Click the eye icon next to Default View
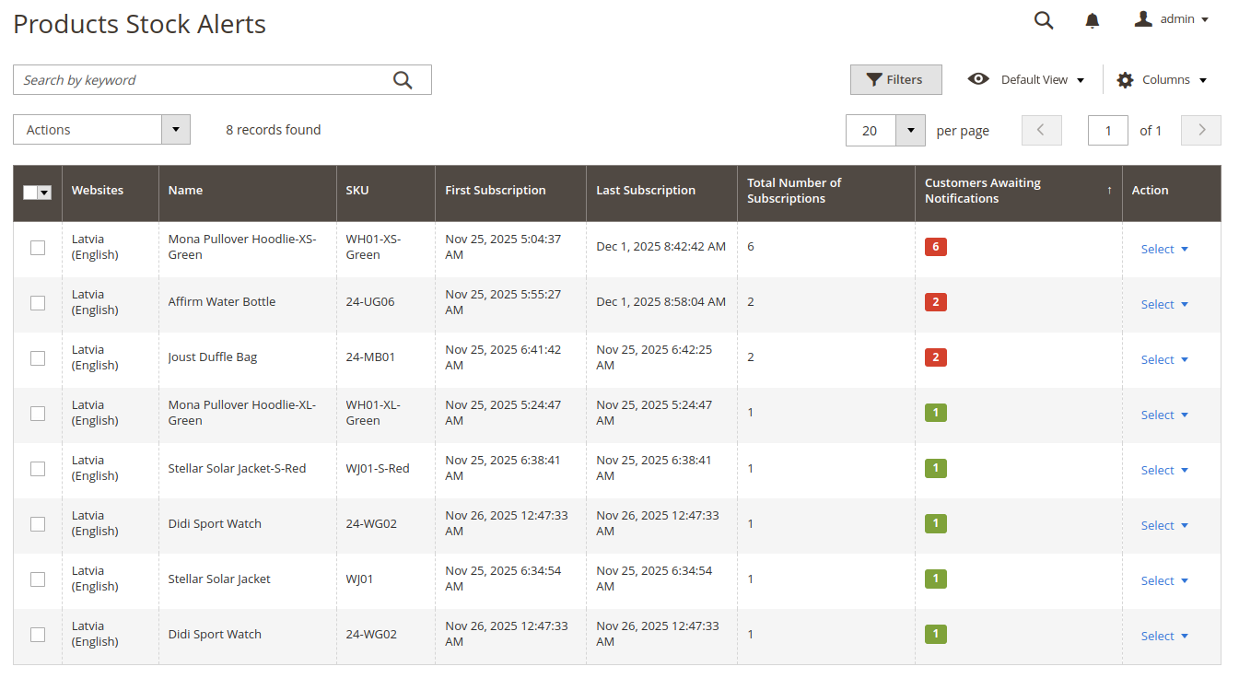 tap(978, 79)
